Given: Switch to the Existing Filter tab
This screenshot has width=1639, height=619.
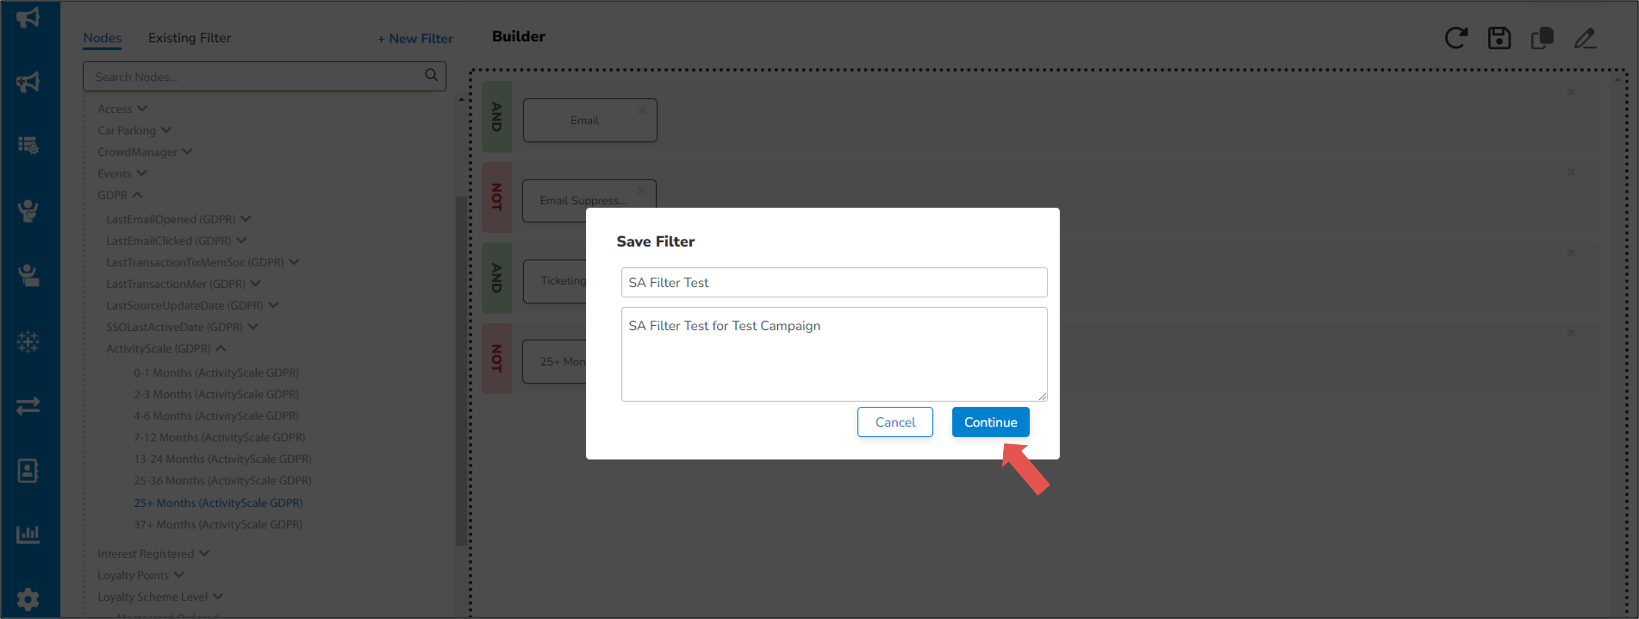Looking at the screenshot, I should pos(189,38).
